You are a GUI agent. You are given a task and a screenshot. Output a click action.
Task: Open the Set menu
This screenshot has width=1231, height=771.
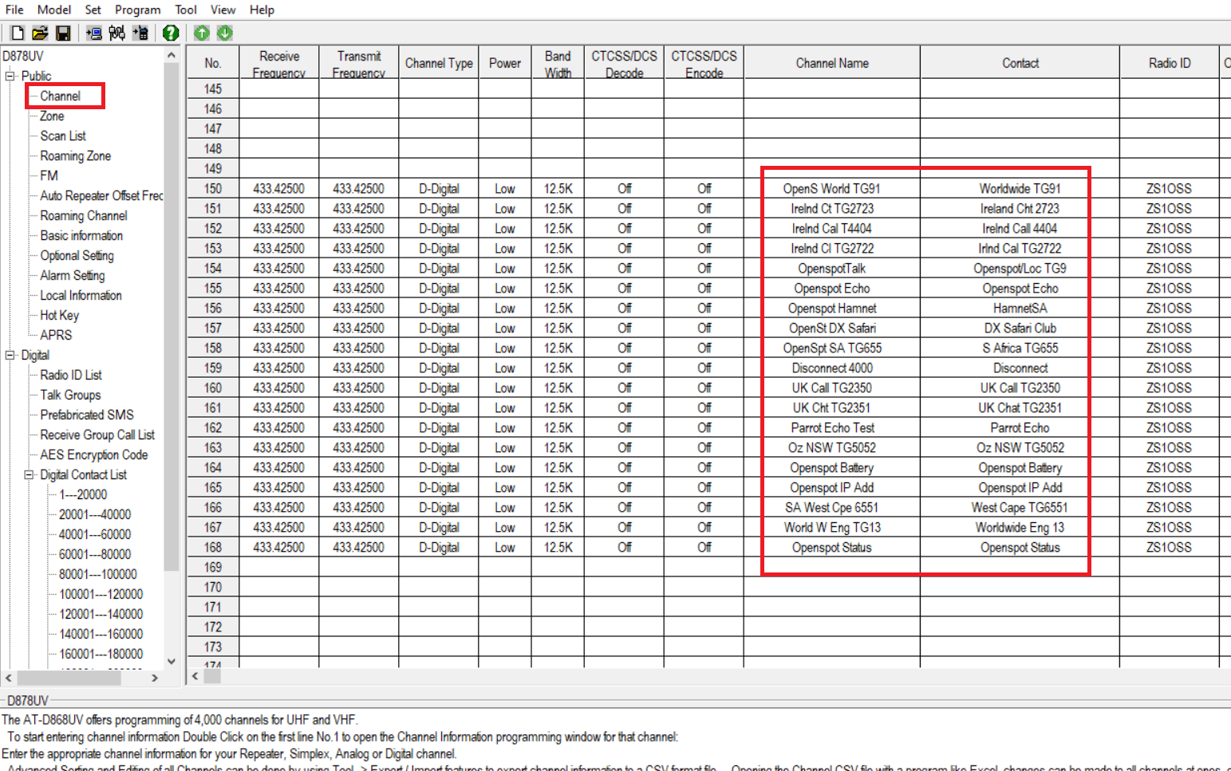coord(93,10)
